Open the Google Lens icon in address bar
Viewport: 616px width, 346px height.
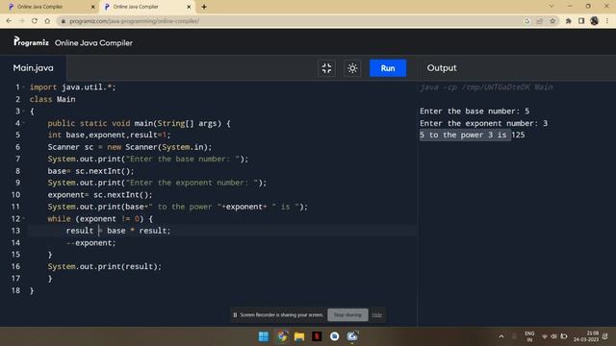click(527, 21)
